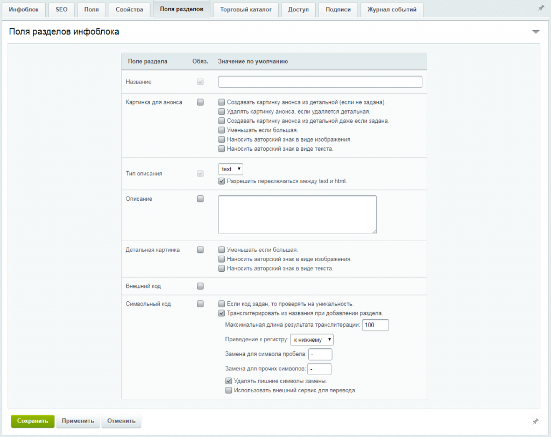Open the Приведение к регистру dropdown
Screen dimensions: 551x437
(312, 340)
